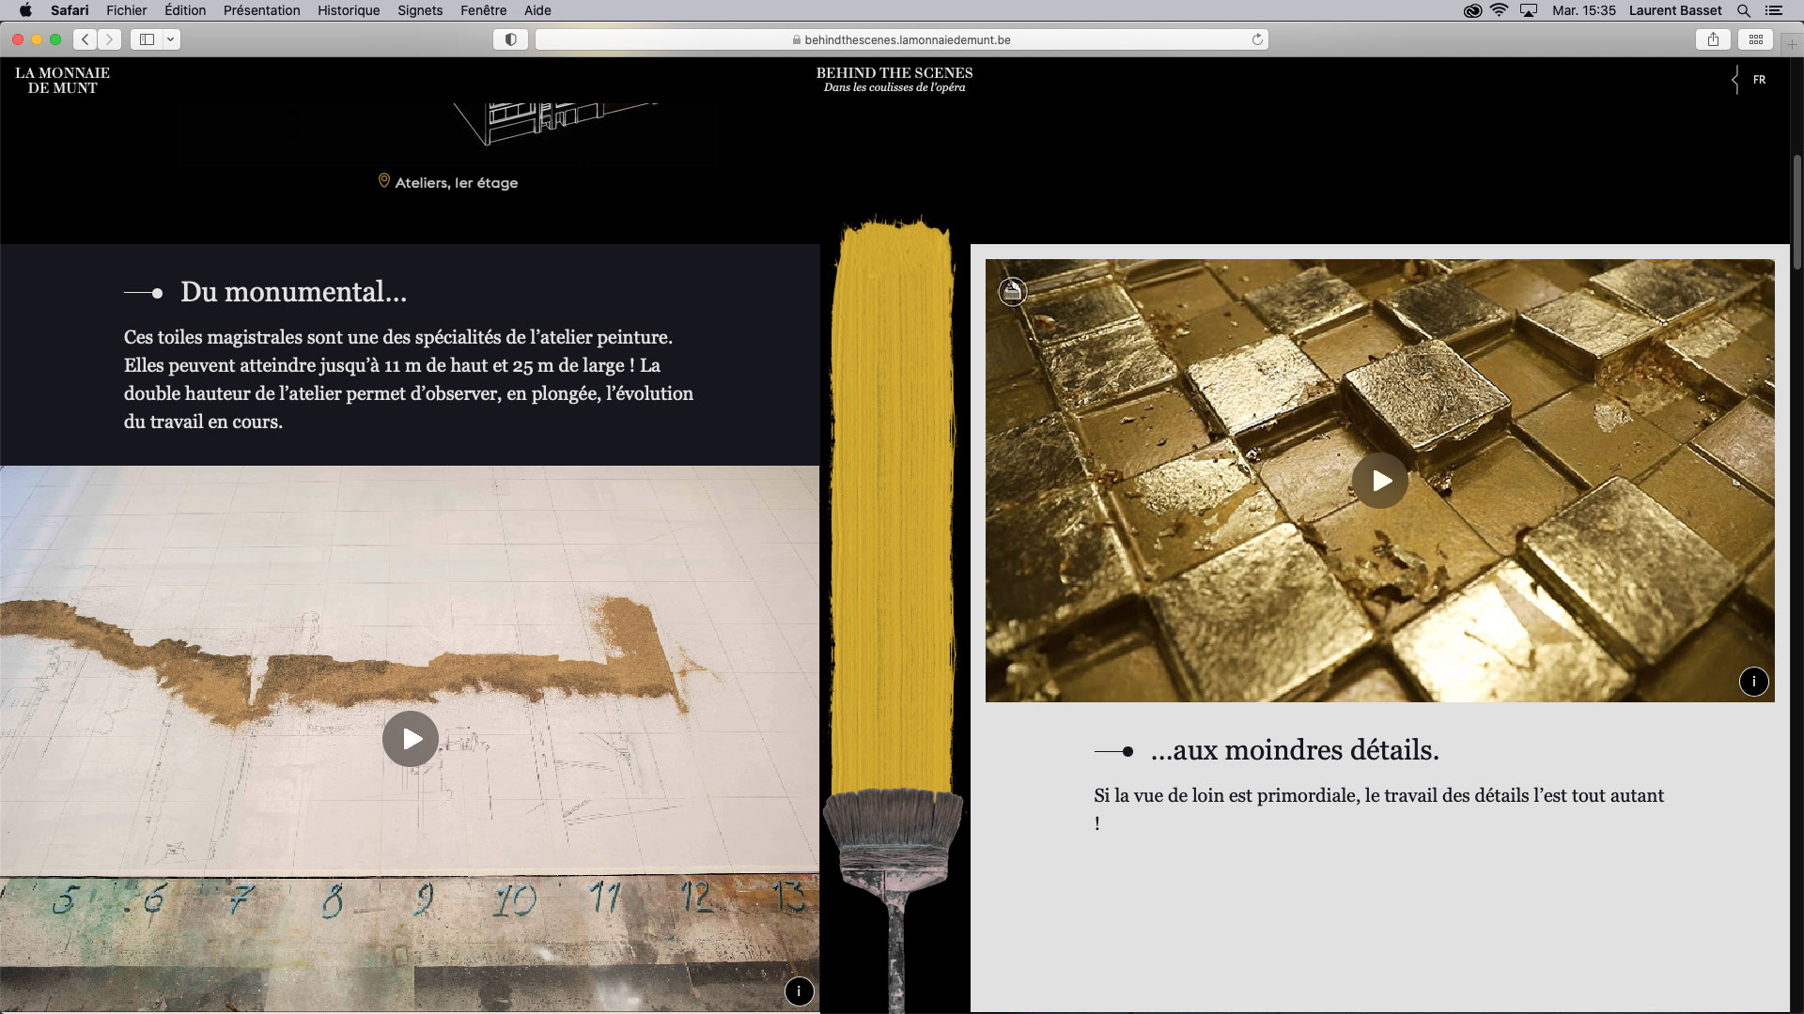This screenshot has height=1014, width=1804.
Task: Reload the current page
Action: pyautogui.click(x=1257, y=39)
